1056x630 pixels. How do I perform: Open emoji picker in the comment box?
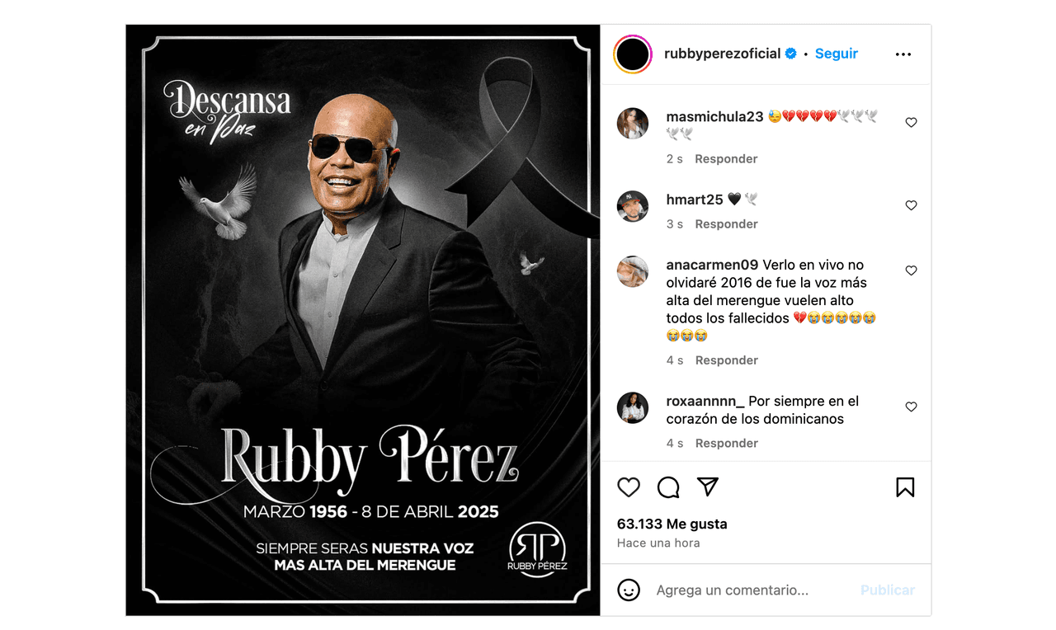pyautogui.click(x=629, y=590)
